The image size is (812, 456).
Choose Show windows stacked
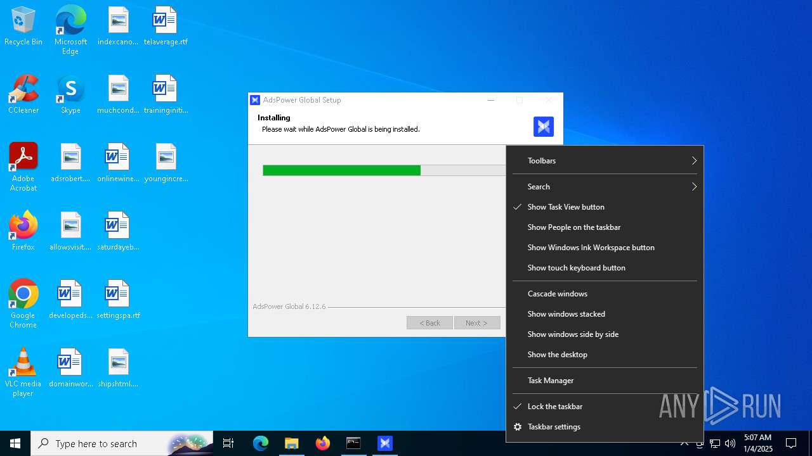(x=605, y=314)
